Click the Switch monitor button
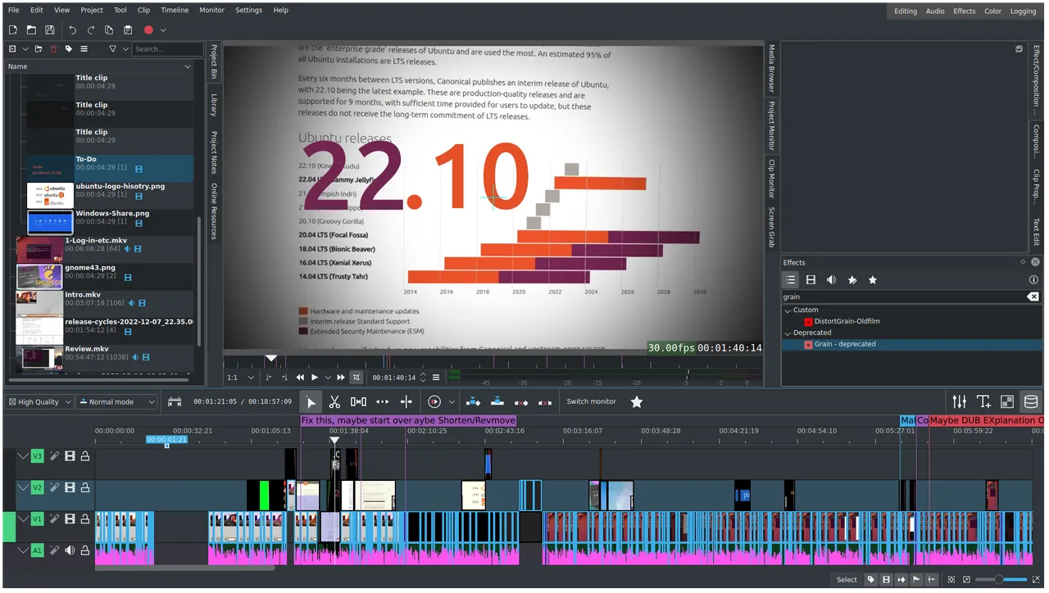The image size is (1049, 593). point(591,401)
